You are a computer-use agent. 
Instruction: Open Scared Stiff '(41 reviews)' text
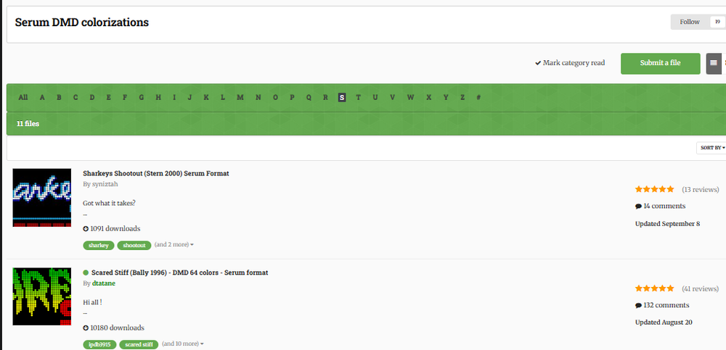(701, 289)
